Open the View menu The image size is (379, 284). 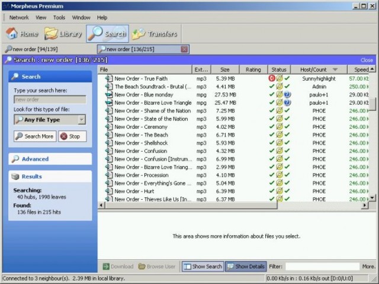point(41,17)
